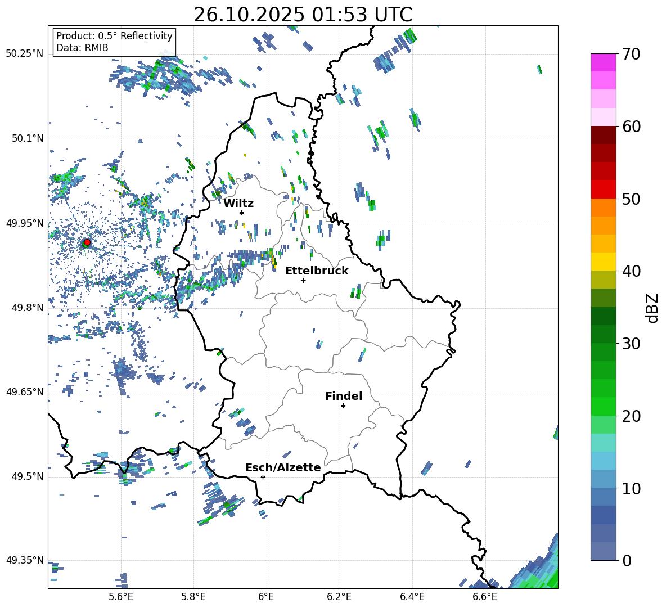Click the red radar site marker
This screenshot has height=608, width=666.
pyautogui.click(x=87, y=242)
